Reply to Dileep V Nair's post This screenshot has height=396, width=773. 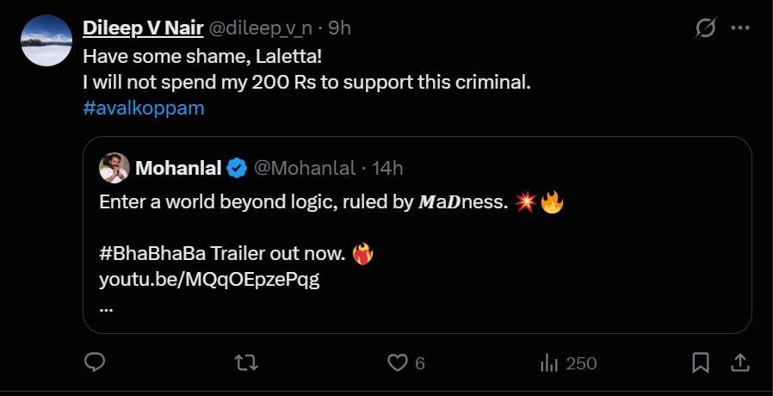pos(95,363)
